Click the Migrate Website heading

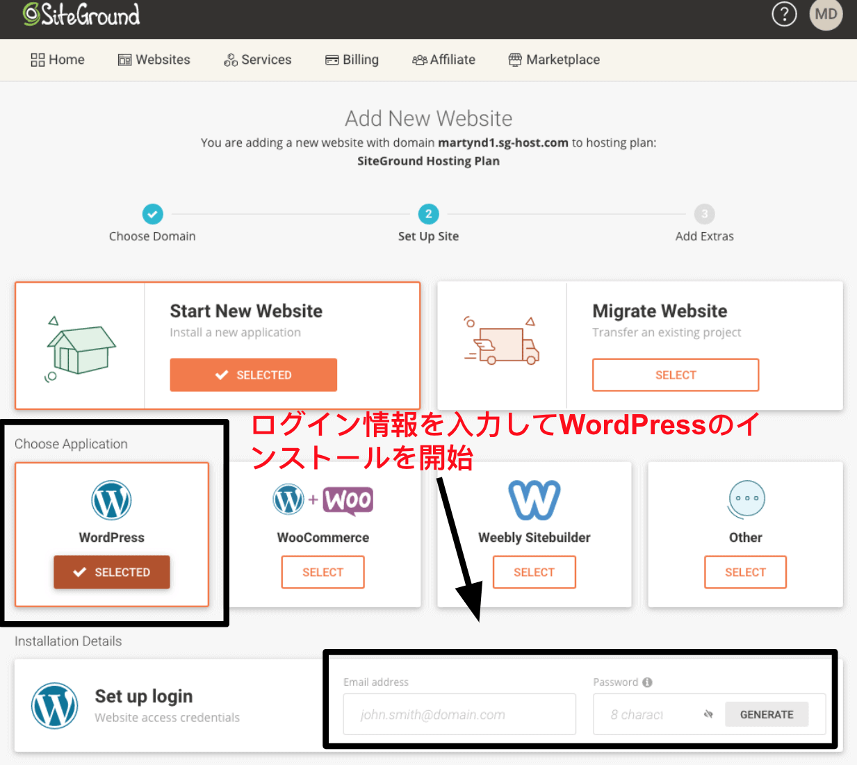(x=660, y=311)
